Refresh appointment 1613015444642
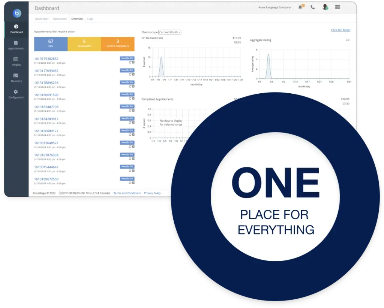The width and height of the screenshot is (384, 308). [x=130, y=170]
